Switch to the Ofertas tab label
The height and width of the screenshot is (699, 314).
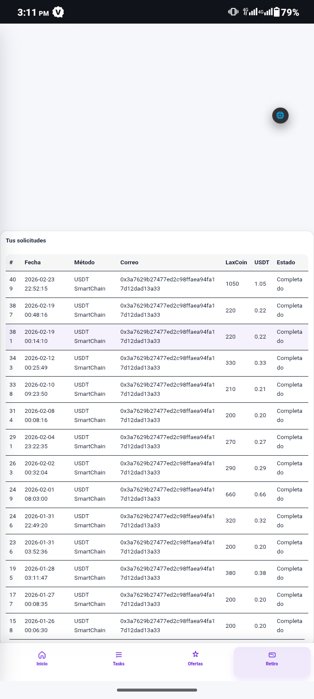pos(195,664)
